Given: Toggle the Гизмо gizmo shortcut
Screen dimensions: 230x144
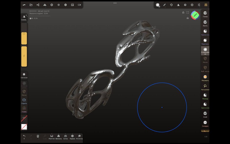Looking at the screenshot, I should [x=24, y=109].
